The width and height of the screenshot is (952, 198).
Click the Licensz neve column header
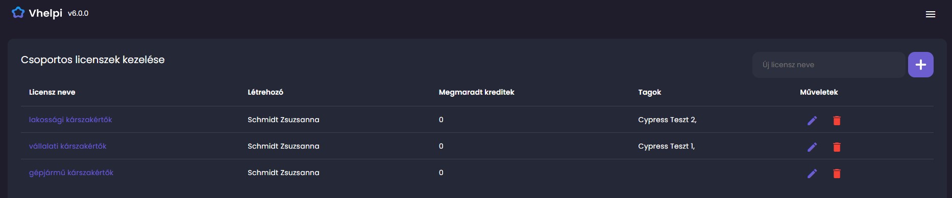click(x=52, y=92)
